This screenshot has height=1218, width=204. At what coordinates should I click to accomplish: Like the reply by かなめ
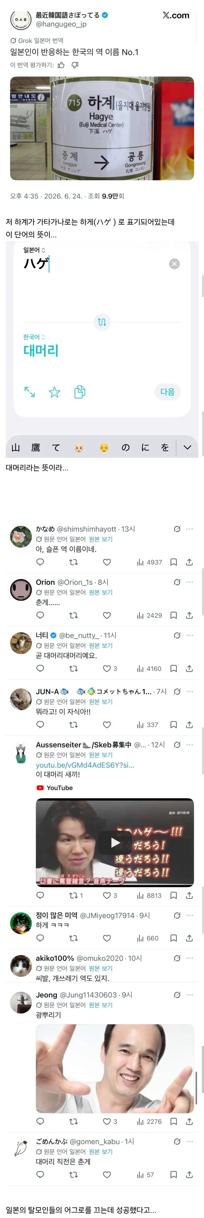click(x=107, y=562)
